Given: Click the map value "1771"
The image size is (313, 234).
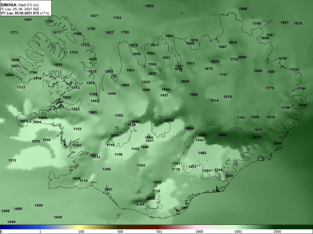Looking at the screenshot, I should click(x=14, y=32).
